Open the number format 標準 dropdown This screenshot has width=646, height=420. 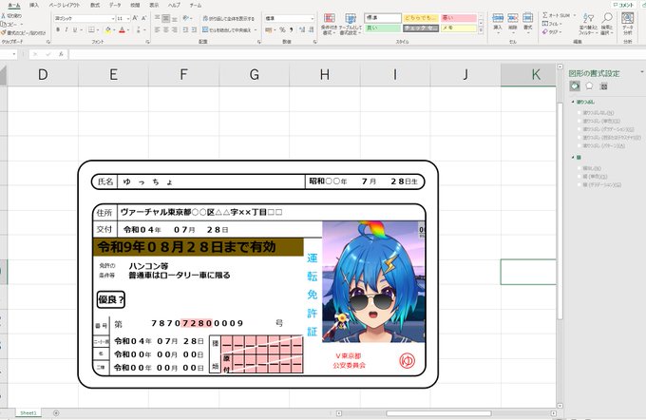tap(312, 19)
